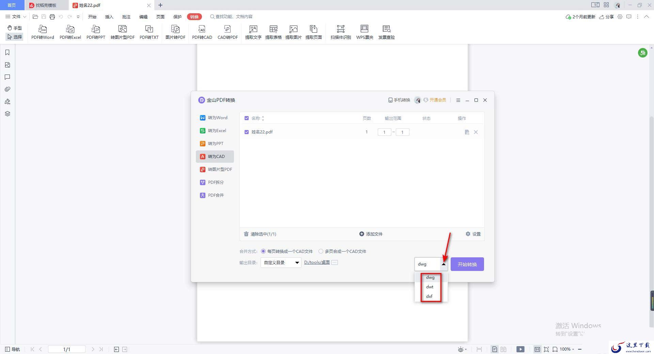Open the WPS票夹 tool
Image resolution: width=654 pixels, height=354 pixels.
[x=364, y=32]
